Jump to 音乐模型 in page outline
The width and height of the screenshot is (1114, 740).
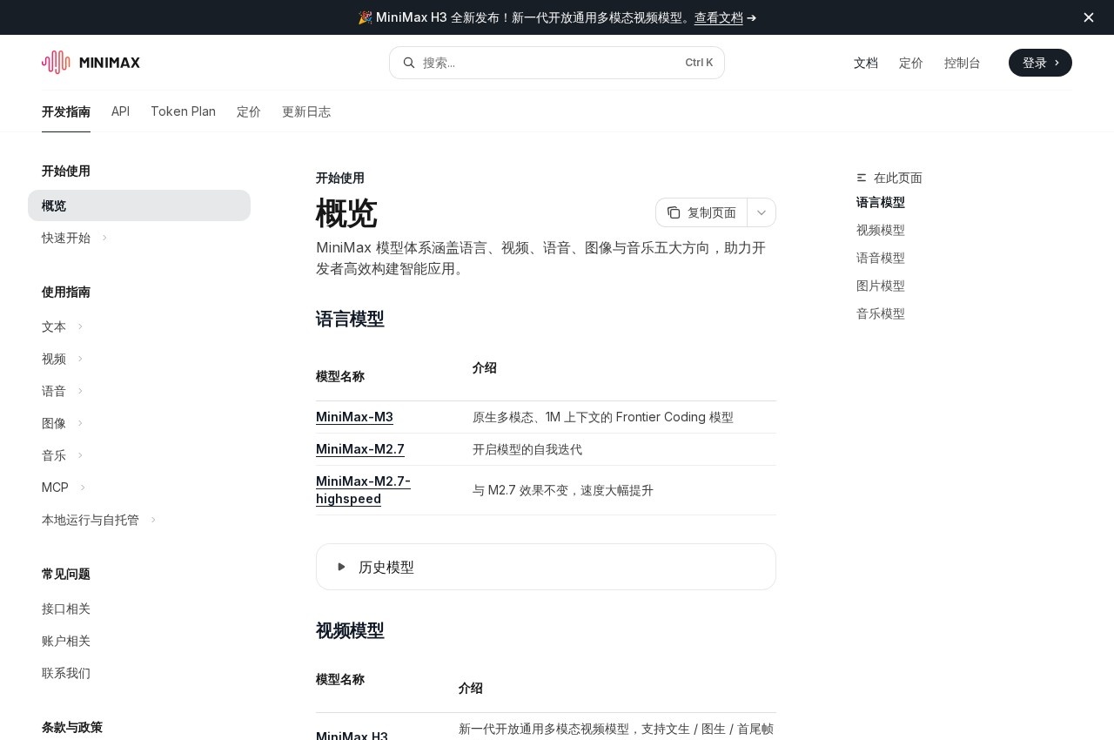click(881, 313)
